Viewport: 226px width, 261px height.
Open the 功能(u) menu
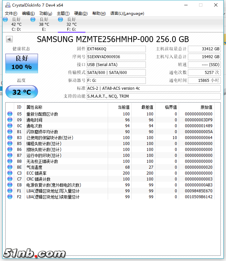(46, 13)
